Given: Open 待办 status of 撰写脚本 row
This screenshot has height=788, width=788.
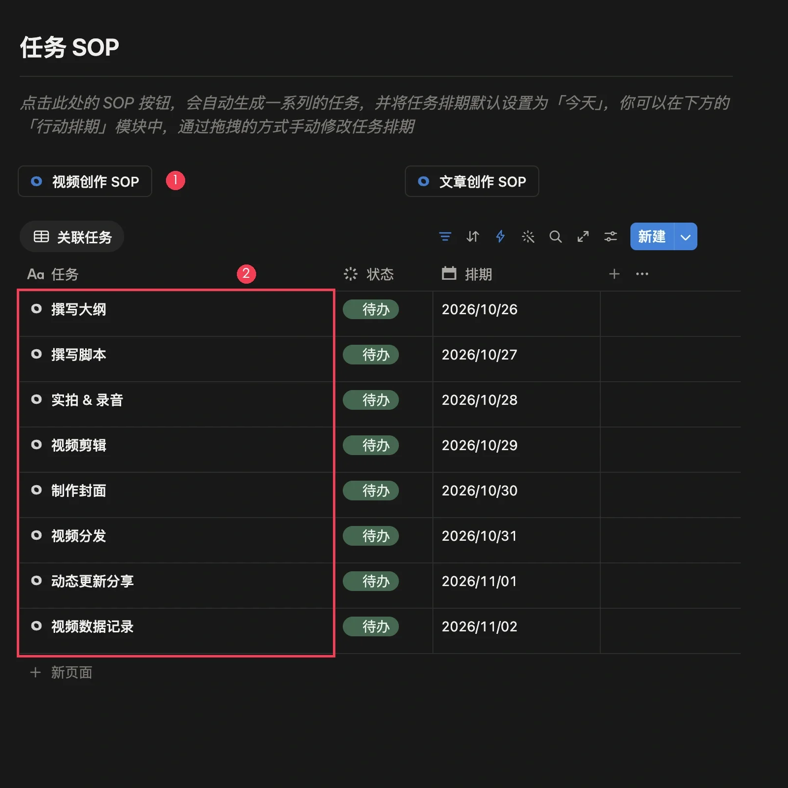Looking at the screenshot, I should point(371,355).
